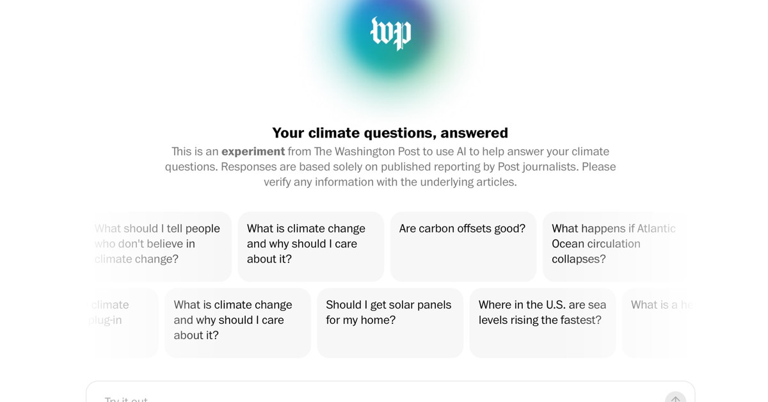Select 'What is climate change and why should I care about it?'
The image size is (768, 402).
[310, 246]
